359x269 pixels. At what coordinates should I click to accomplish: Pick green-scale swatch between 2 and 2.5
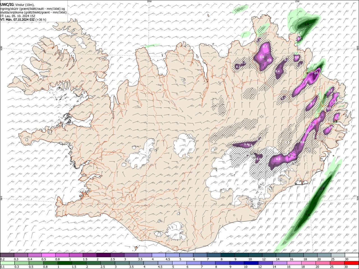(x=93, y=263)
